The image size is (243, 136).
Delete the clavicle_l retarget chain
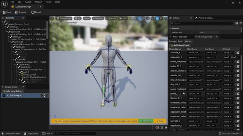tap(238, 53)
